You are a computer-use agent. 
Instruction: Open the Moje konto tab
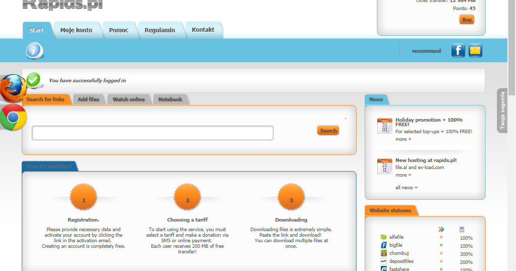tap(76, 30)
